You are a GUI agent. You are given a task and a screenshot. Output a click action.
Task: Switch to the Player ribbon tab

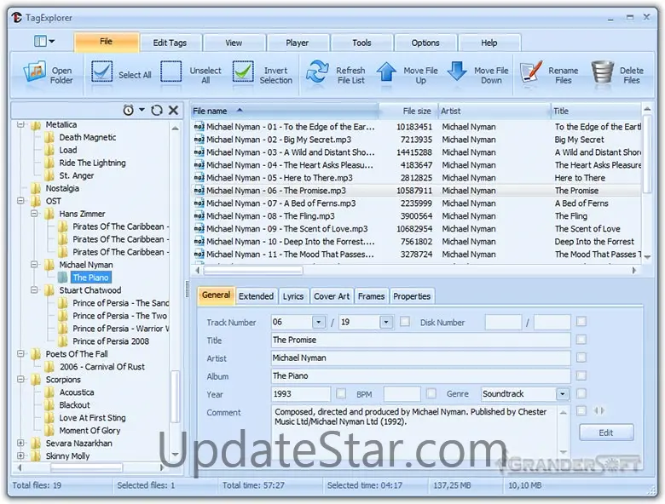point(297,43)
